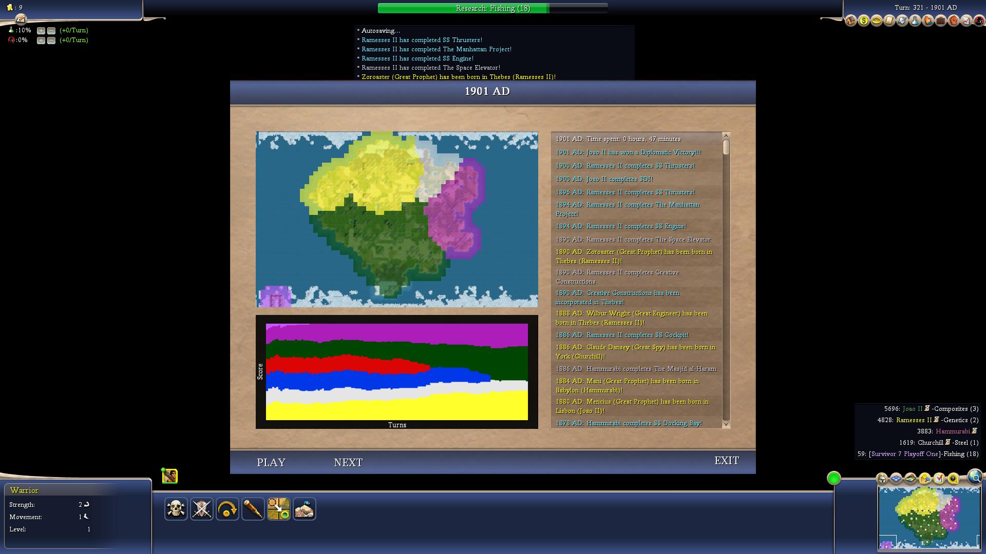Click the PLAY replay button
986x554 pixels.
point(271,462)
